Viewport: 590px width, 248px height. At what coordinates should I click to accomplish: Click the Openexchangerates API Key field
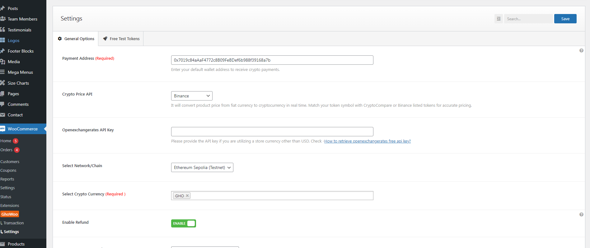[272, 132]
